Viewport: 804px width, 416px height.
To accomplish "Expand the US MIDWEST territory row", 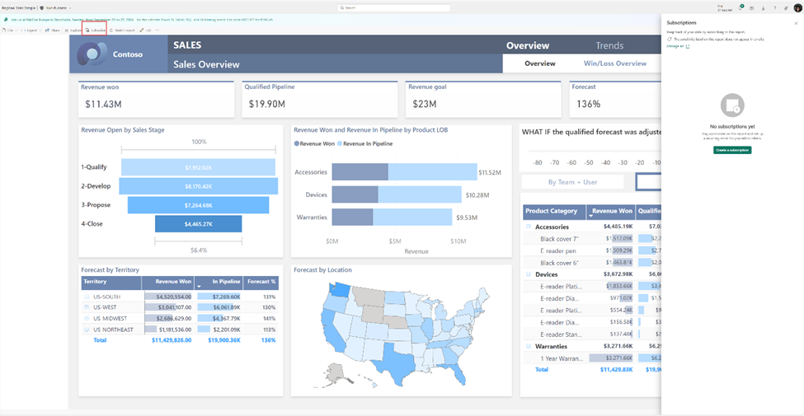I will [86, 318].
